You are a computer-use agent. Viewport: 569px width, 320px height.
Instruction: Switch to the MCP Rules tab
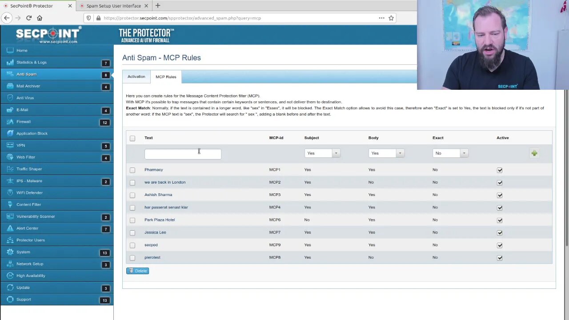166,77
